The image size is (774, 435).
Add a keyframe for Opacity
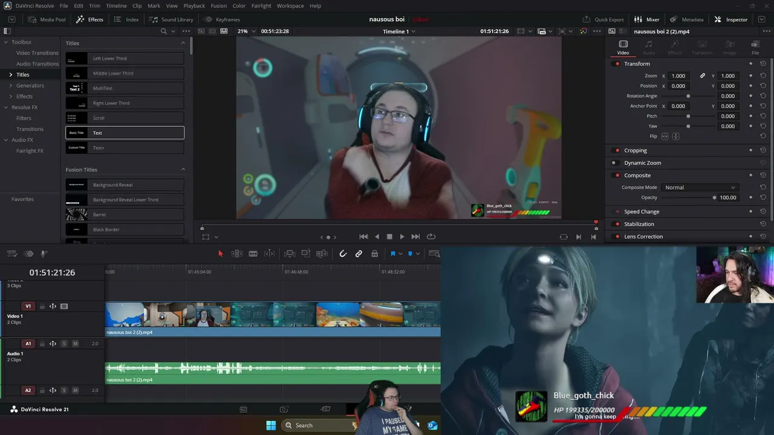[x=751, y=198]
